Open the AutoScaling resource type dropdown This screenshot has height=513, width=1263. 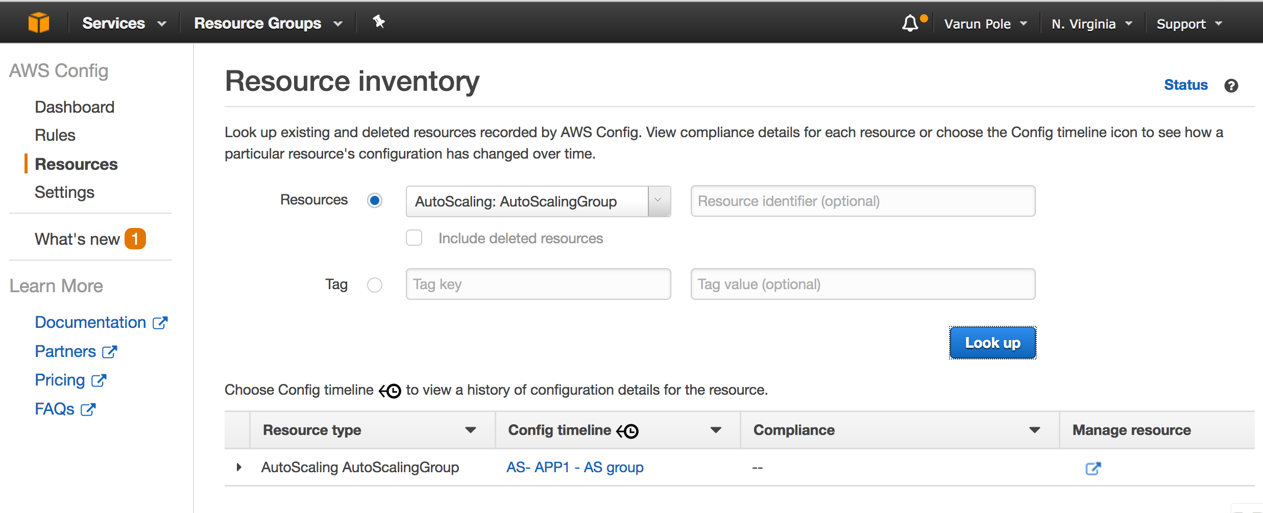(659, 201)
